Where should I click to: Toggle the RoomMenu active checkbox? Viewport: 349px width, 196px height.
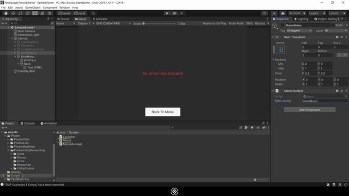point(282,26)
